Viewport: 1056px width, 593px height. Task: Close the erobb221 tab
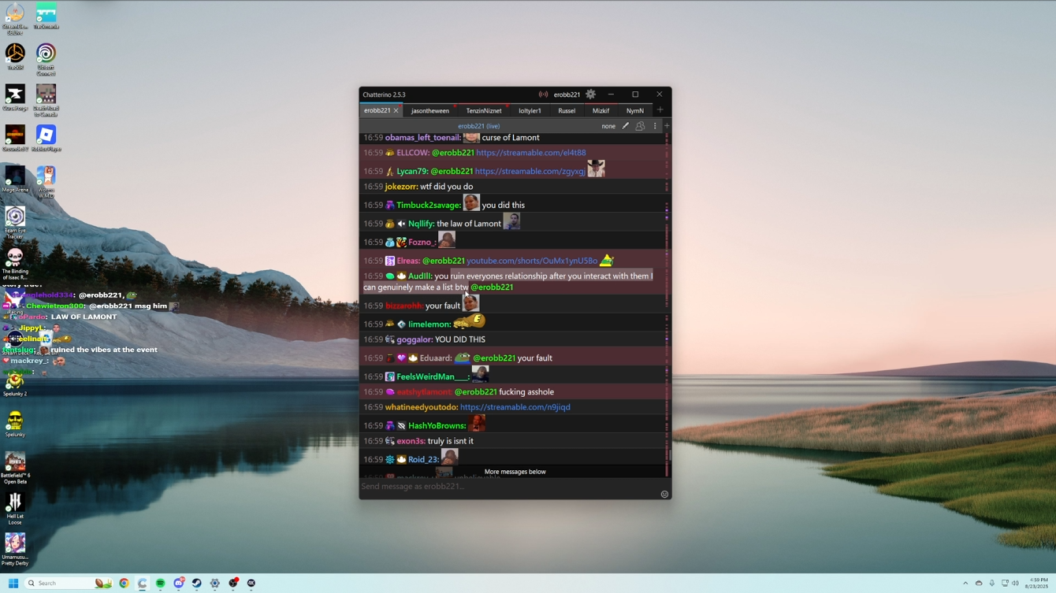pyautogui.click(x=396, y=111)
